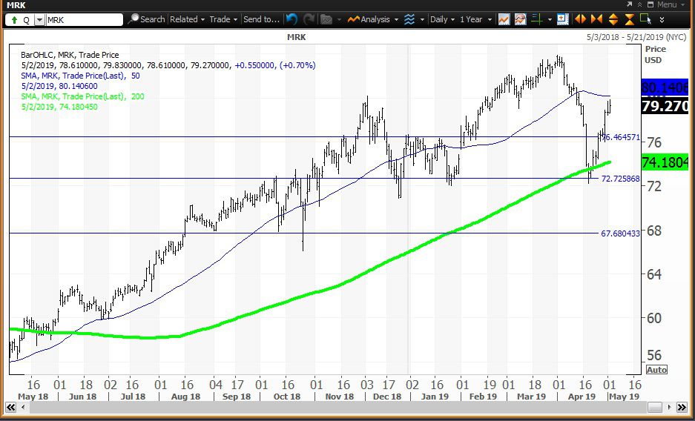
Task: Open the Analysis menu
Action: (x=373, y=19)
